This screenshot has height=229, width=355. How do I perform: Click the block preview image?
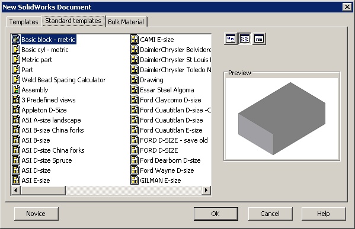(x=282, y=119)
